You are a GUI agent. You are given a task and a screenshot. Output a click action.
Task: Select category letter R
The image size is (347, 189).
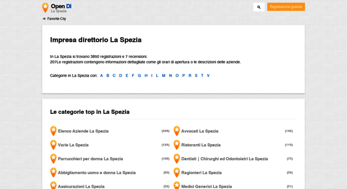coord(190,76)
